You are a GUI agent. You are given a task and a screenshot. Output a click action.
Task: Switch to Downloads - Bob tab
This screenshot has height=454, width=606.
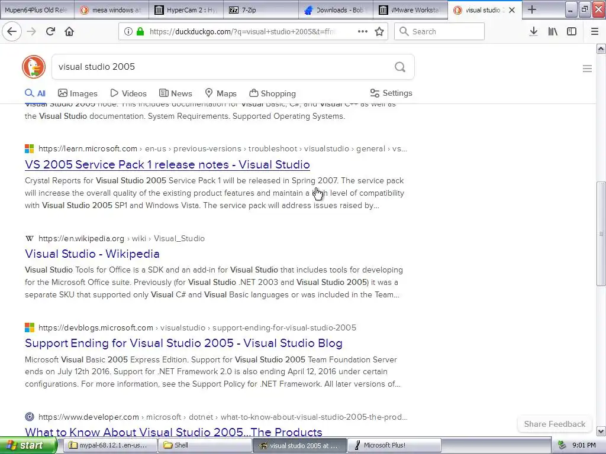[x=336, y=10]
